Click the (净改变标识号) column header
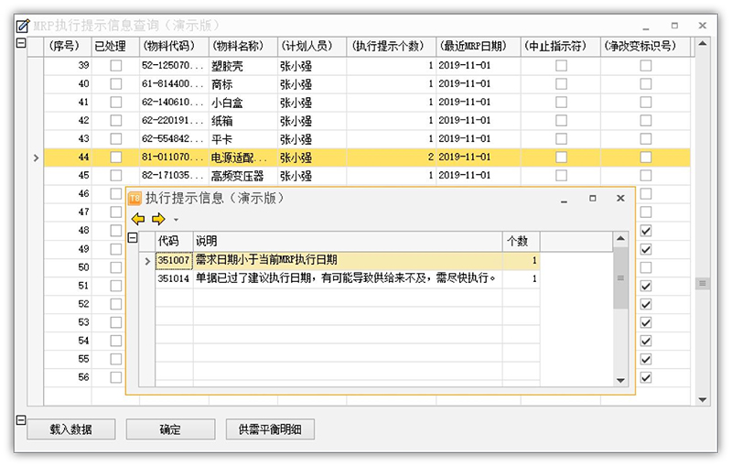Screen dimensions: 732x467 tap(645, 46)
